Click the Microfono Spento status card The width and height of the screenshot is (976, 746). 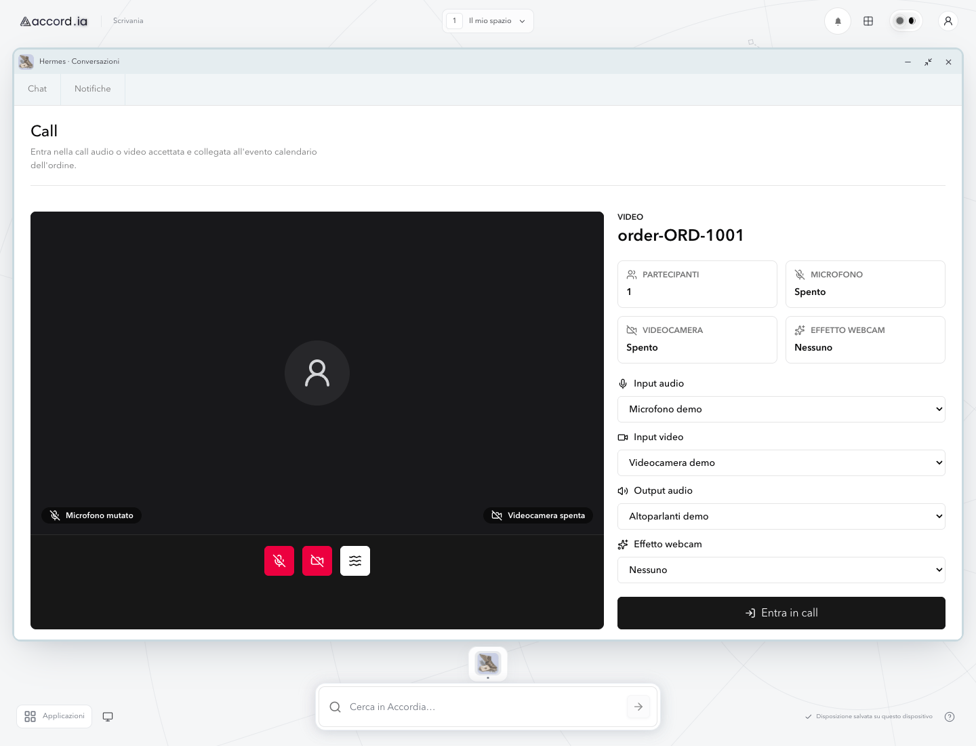pos(866,284)
